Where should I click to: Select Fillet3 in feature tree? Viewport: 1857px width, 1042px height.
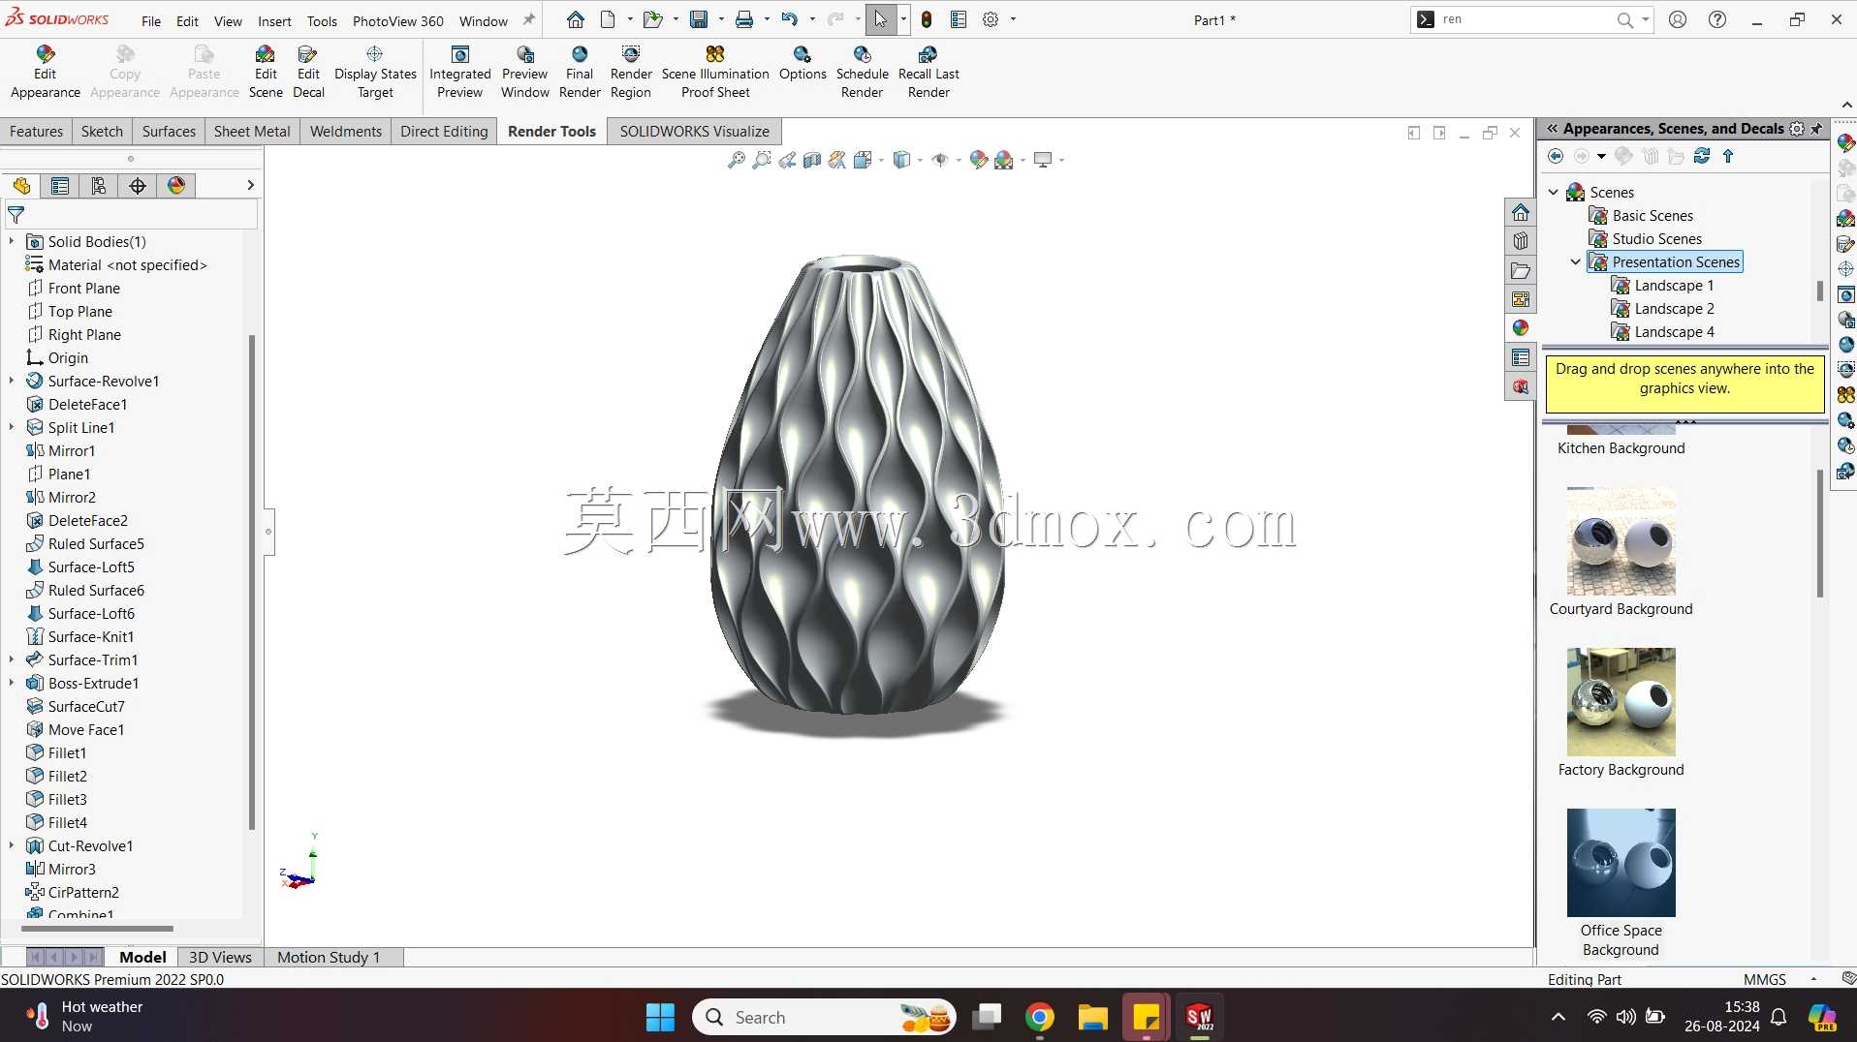(67, 799)
